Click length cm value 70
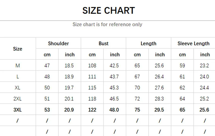Image resolution: width=215 pixels, height=136 pixels. point(137,88)
